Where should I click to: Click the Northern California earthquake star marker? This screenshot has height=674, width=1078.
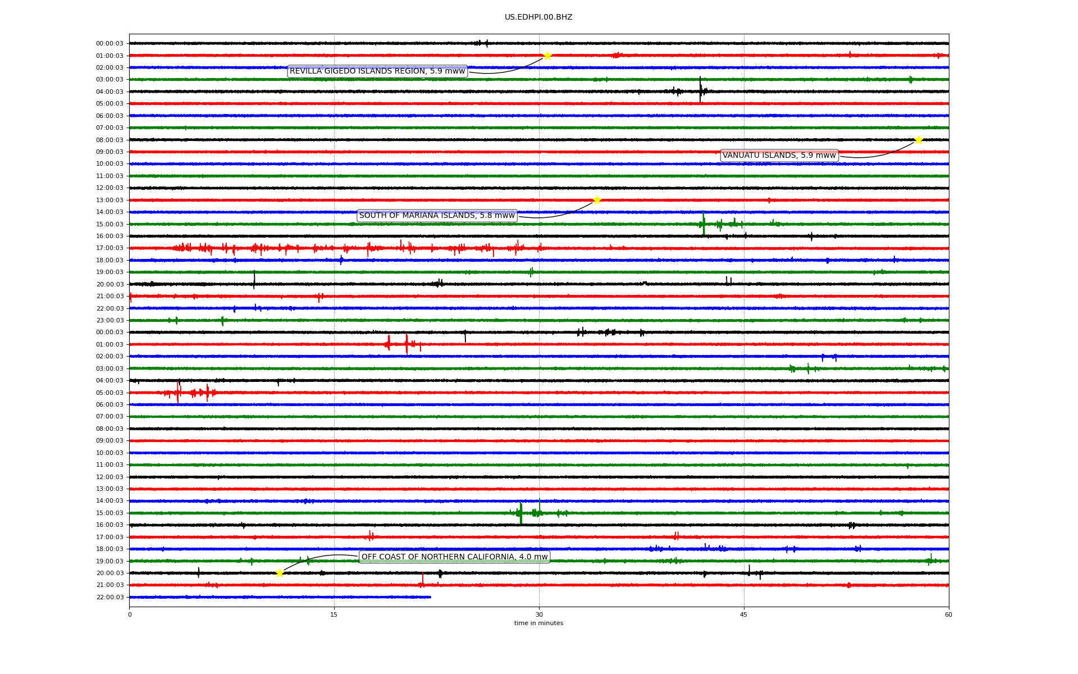(280, 573)
